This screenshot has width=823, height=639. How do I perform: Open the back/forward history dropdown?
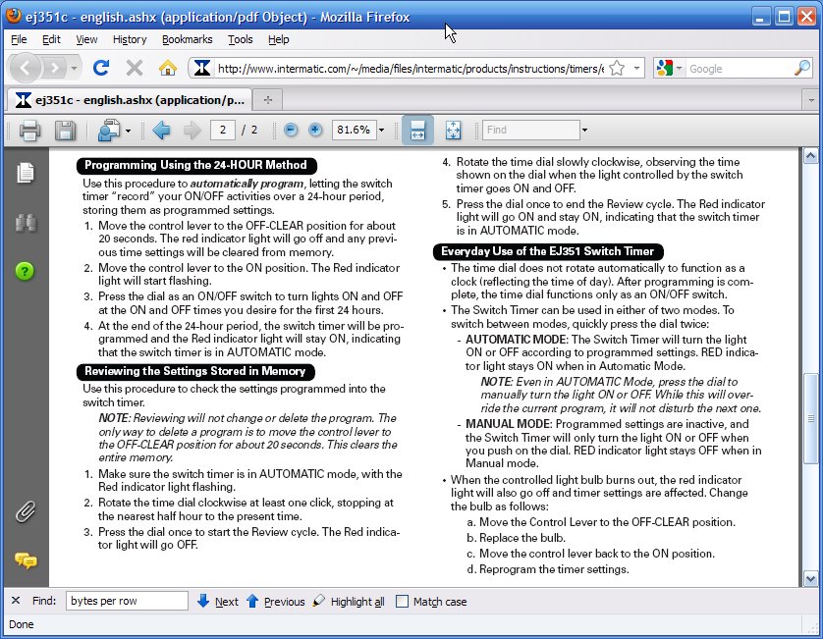(74, 68)
